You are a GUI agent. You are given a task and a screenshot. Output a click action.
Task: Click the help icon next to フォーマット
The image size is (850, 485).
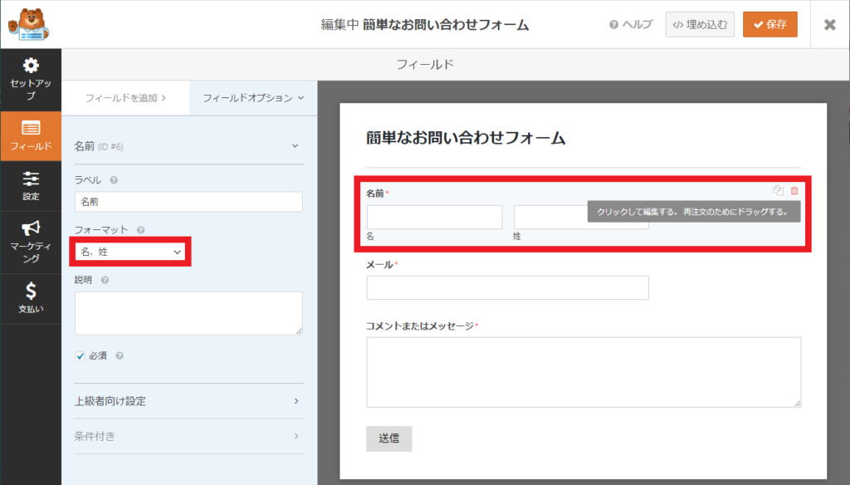[x=141, y=230]
